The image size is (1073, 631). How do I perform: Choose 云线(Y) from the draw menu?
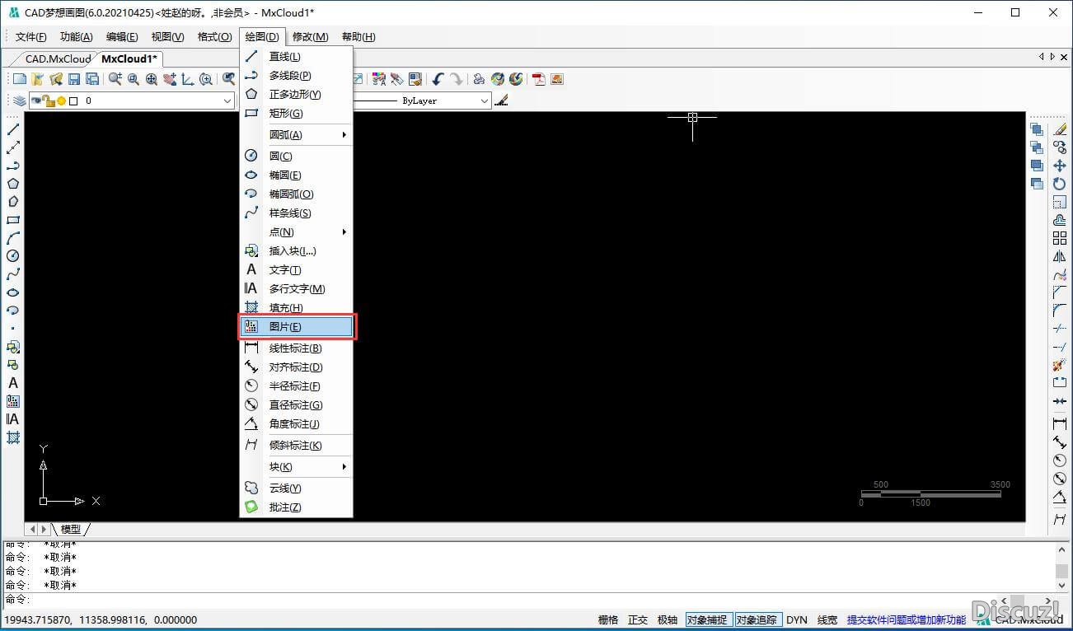pyautogui.click(x=297, y=488)
